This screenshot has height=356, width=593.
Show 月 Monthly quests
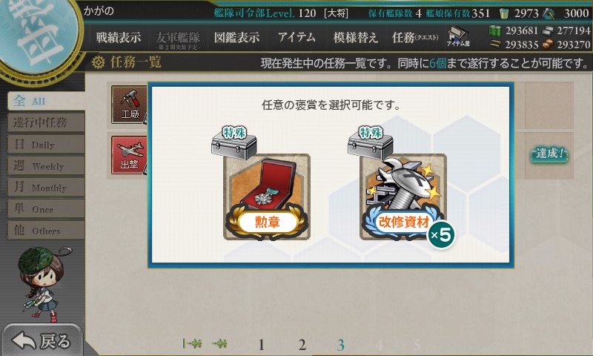tap(46, 187)
